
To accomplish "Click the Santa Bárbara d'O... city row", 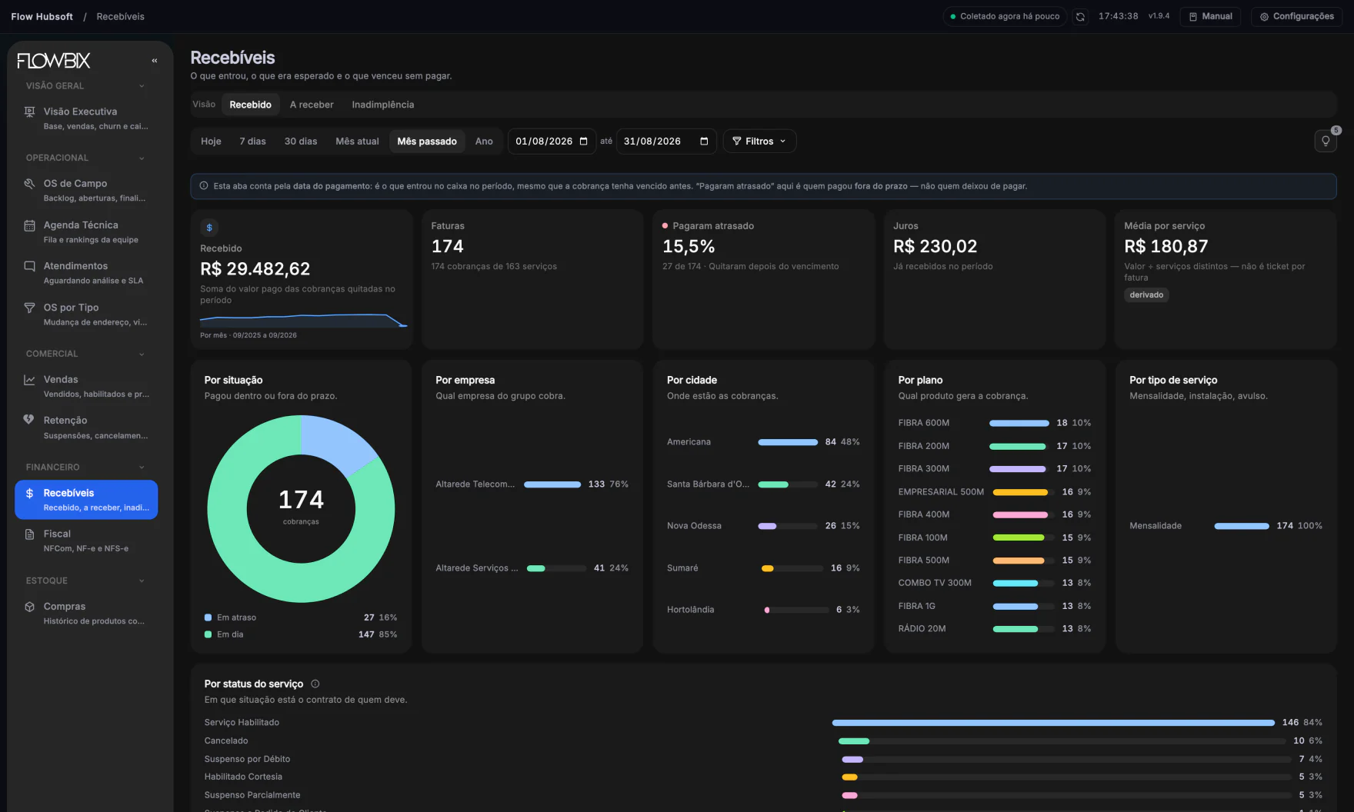I will click(x=763, y=484).
